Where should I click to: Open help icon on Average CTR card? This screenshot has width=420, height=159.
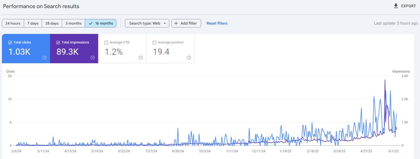coord(141,58)
